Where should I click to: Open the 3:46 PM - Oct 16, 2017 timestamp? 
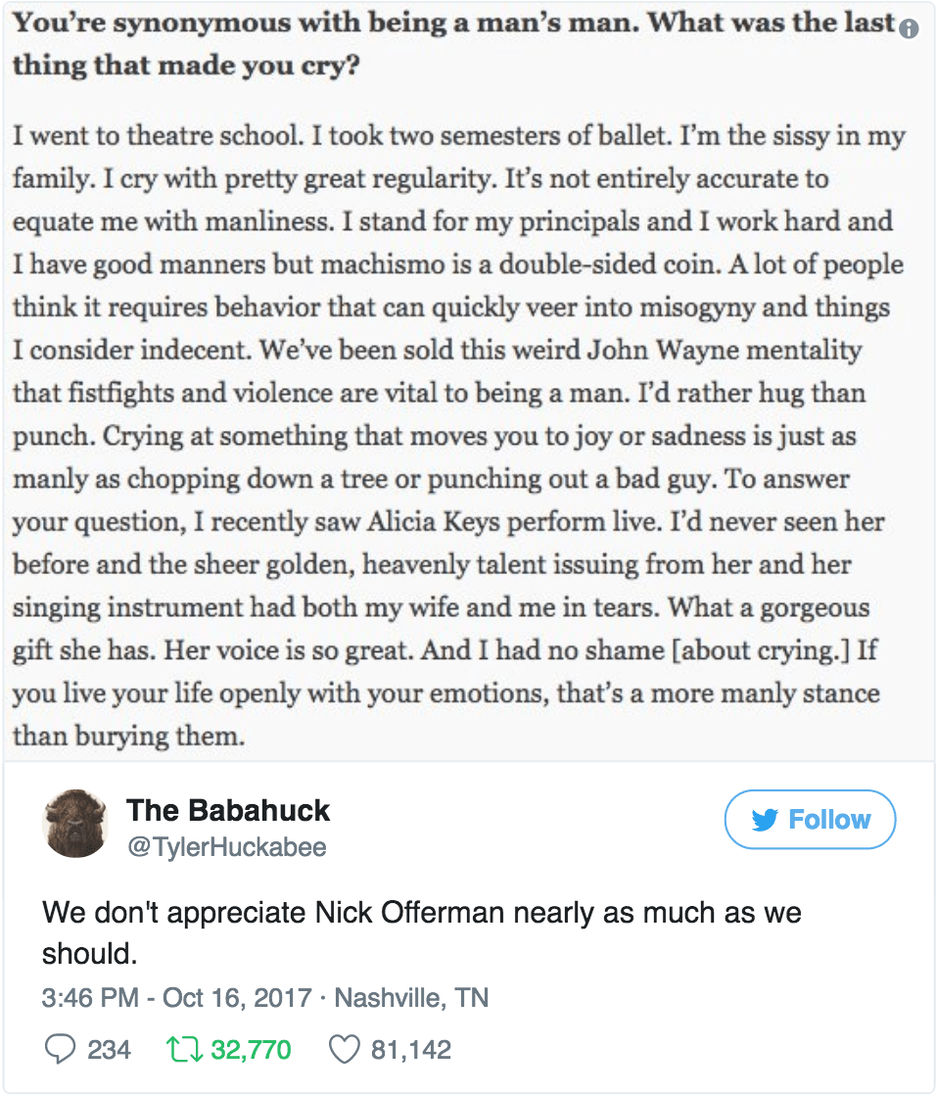(177, 998)
